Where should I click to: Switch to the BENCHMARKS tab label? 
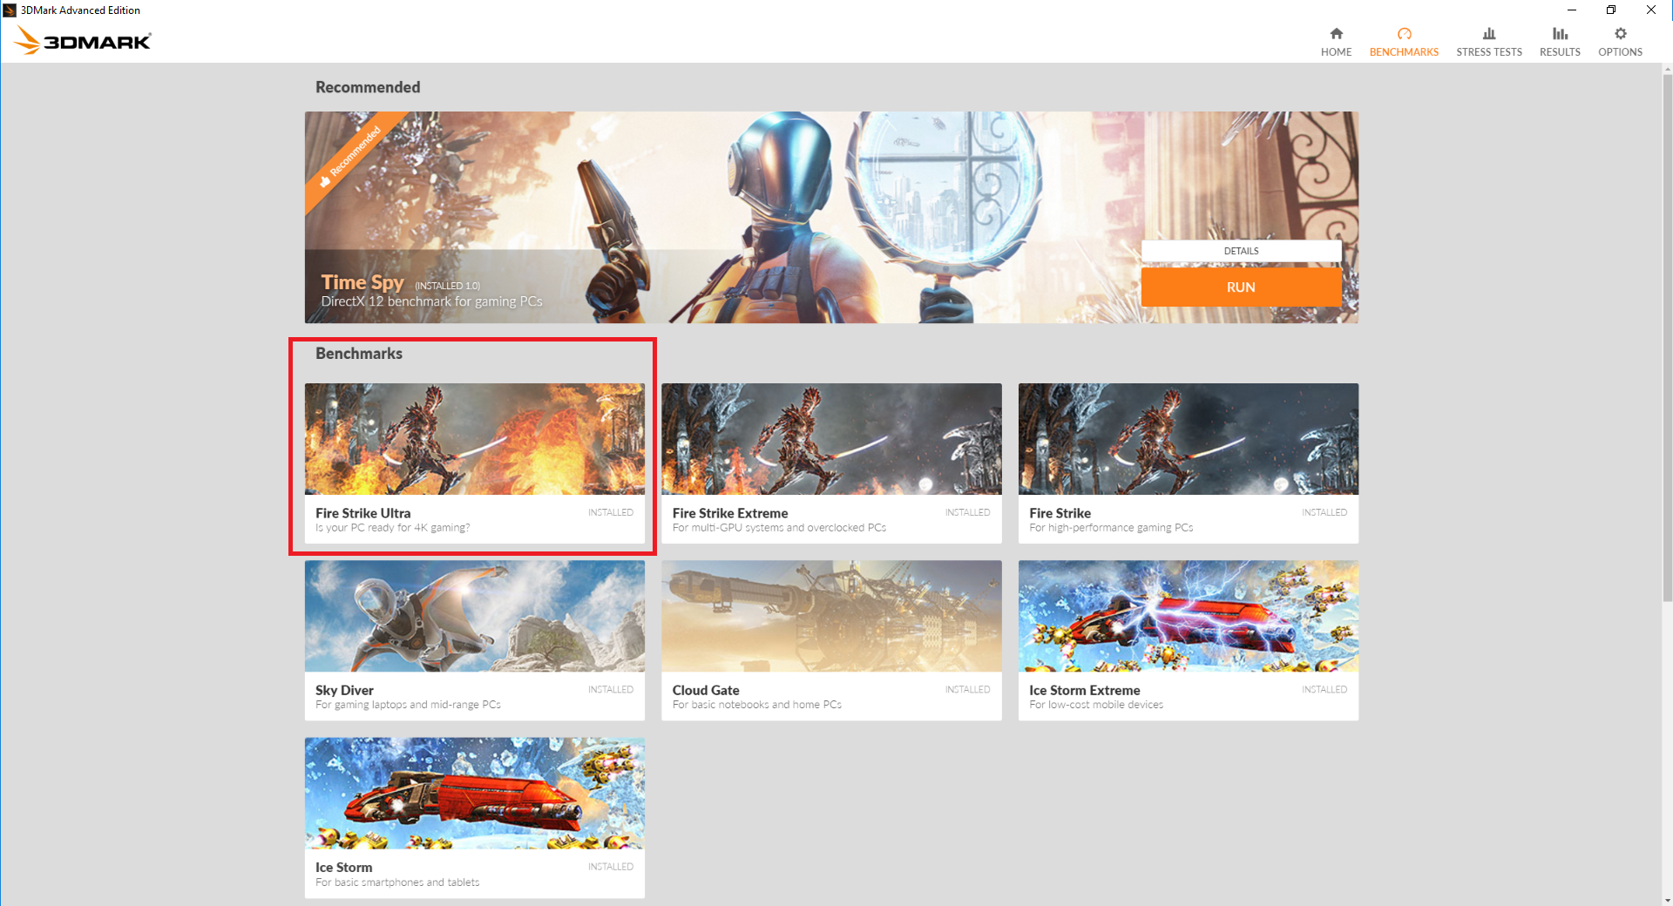click(1404, 52)
